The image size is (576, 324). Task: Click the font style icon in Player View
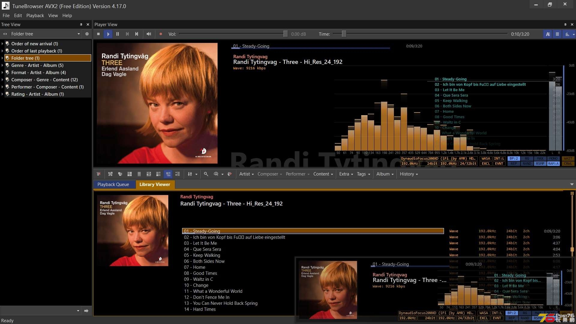pyautogui.click(x=548, y=34)
